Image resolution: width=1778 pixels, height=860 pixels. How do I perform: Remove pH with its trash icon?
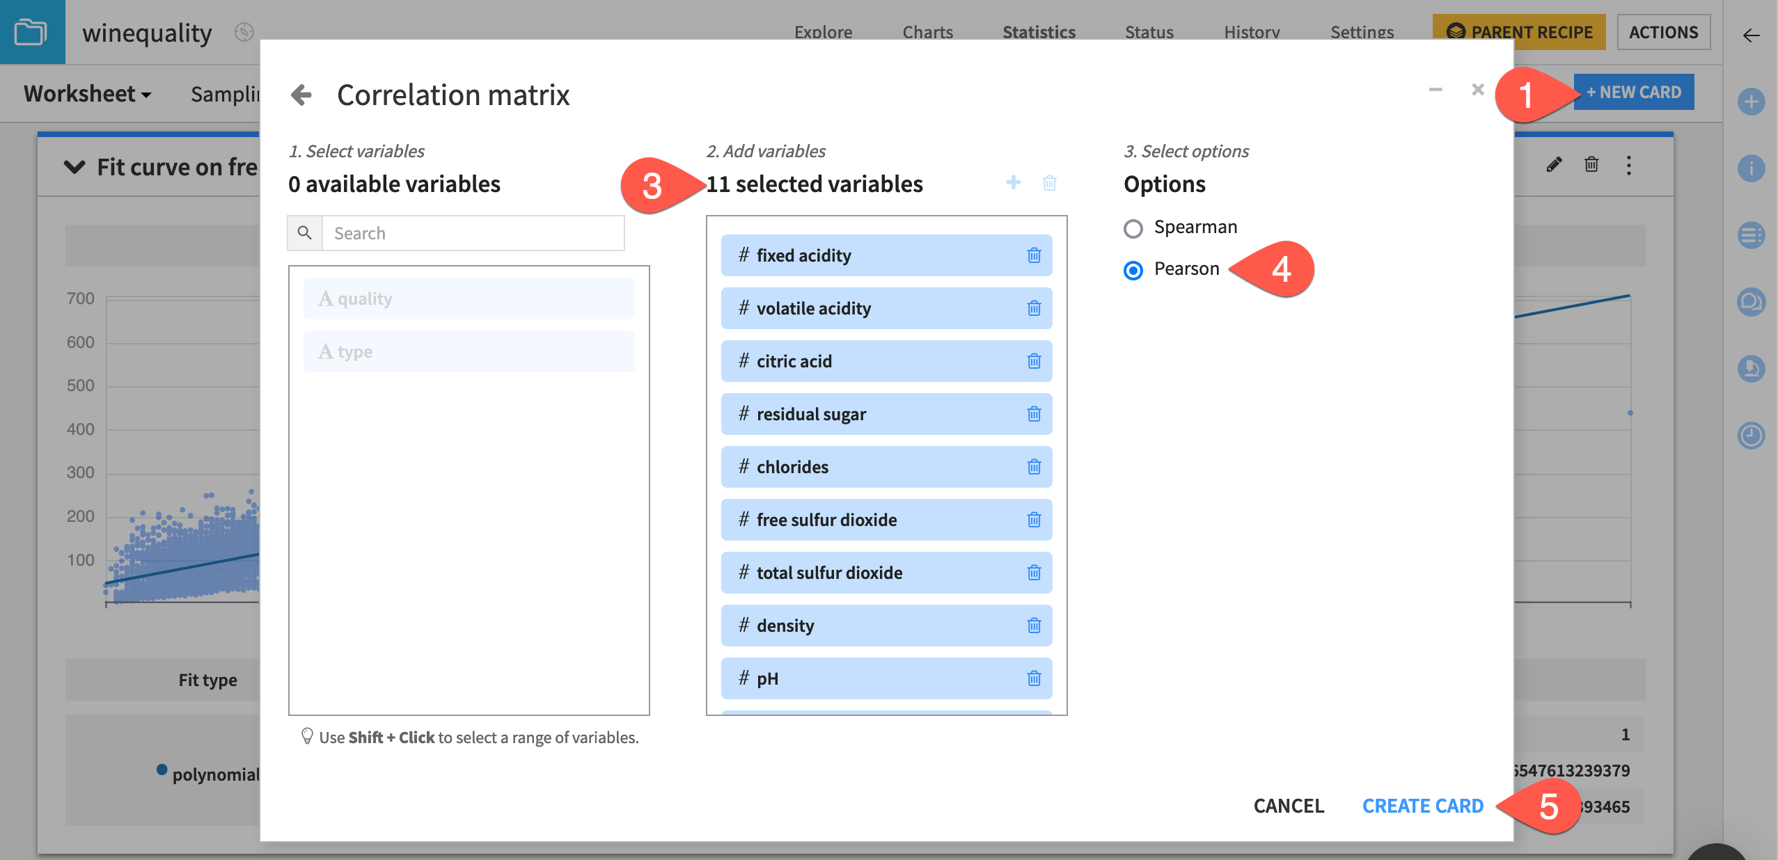(1034, 678)
